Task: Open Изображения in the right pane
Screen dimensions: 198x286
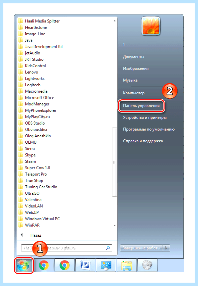Action: click(x=136, y=68)
